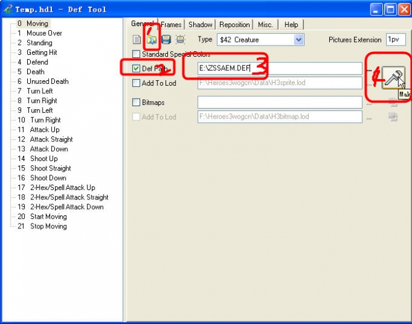
Task: Switch to the Frames tab
Action: click(x=171, y=25)
